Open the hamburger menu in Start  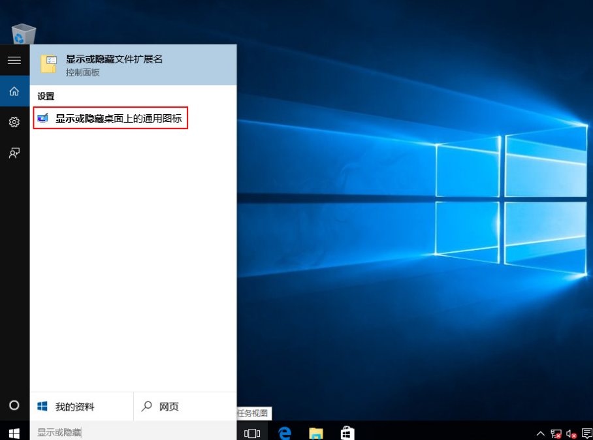click(14, 60)
